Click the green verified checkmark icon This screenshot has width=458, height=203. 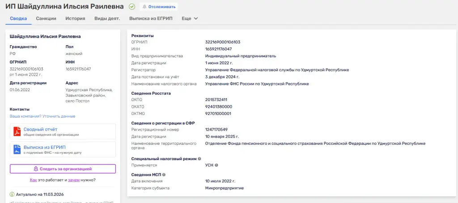pos(132,6)
